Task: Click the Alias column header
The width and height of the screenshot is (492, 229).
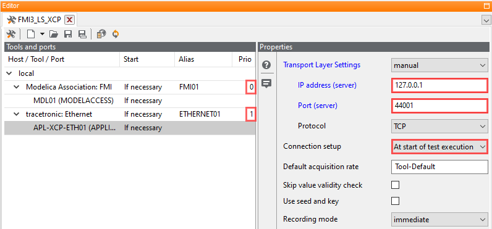Action: [x=203, y=59]
